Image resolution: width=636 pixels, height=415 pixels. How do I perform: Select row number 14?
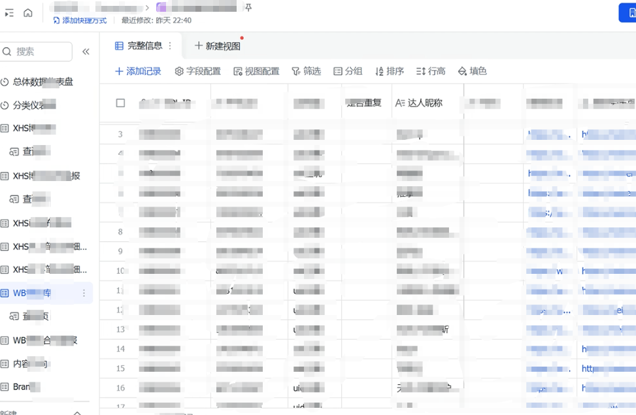click(120, 349)
